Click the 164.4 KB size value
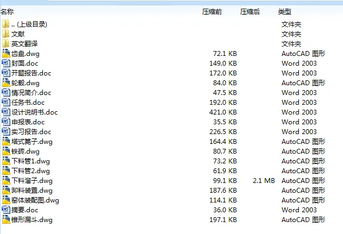The width and height of the screenshot is (343, 234). point(223,142)
